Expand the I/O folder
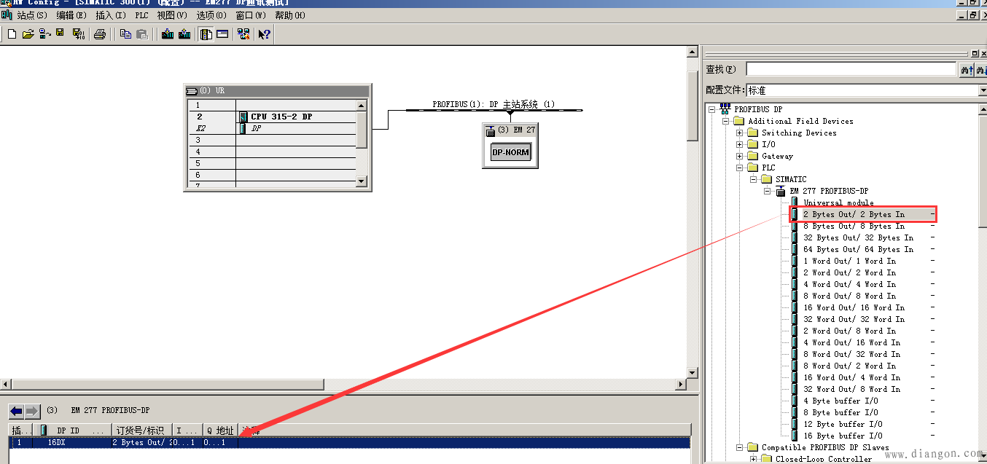Viewport: 987px width, 464px height. pos(740,144)
